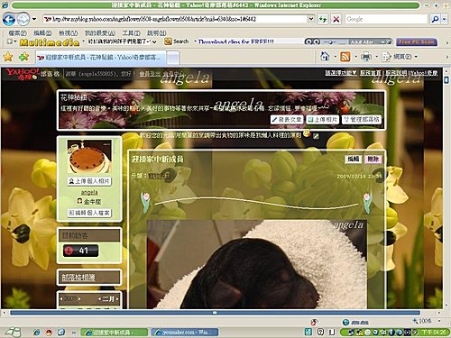Screen dimensions: 451x338
Task: Click the orange RSS feeds icon
Action: tap(345, 57)
